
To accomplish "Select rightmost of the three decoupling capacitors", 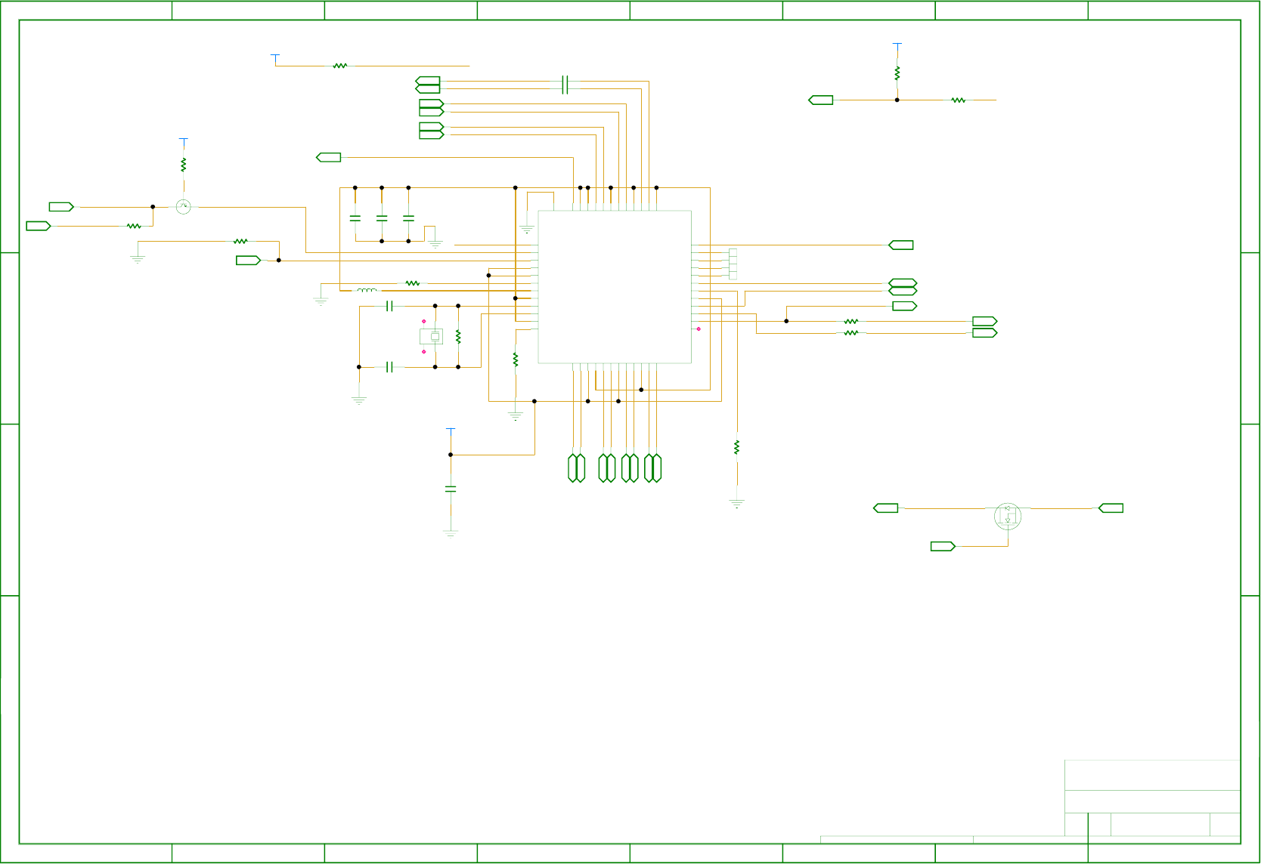I will coord(408,218).
